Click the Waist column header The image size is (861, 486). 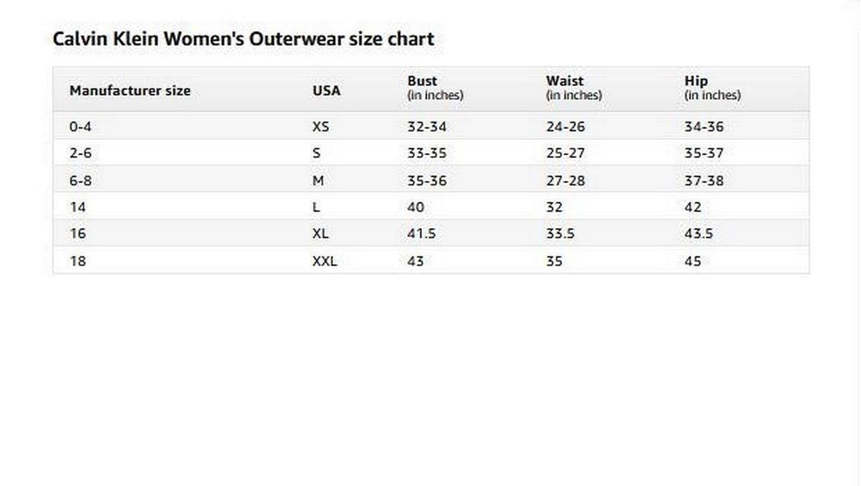564,81
